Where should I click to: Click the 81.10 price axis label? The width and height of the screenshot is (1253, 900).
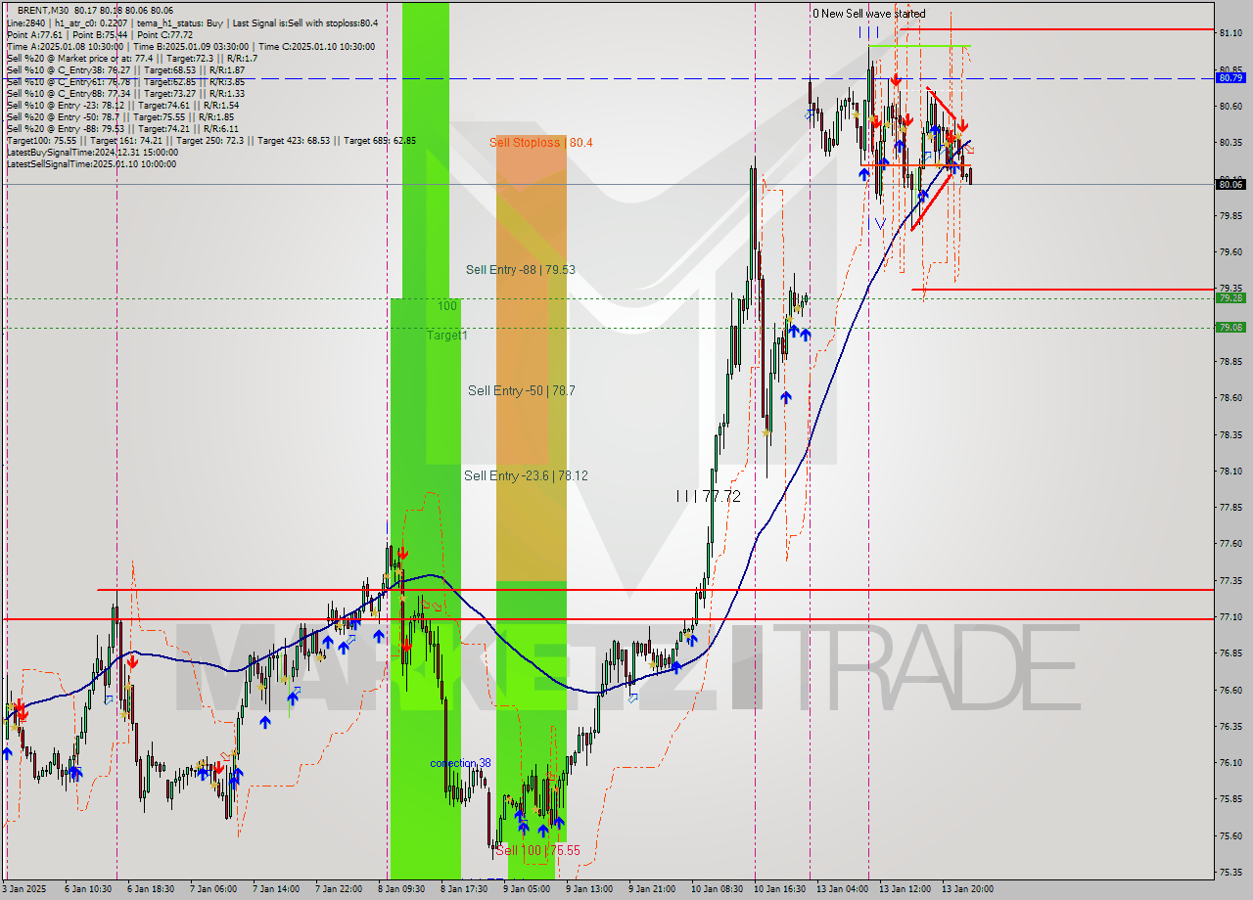[x=1230, y=33]
